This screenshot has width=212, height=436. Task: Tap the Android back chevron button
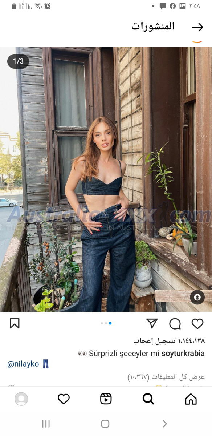tap(164, 424)
